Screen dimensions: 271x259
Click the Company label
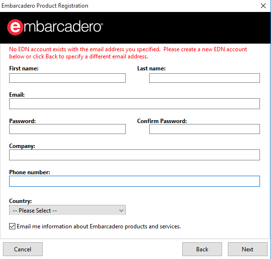22,146
